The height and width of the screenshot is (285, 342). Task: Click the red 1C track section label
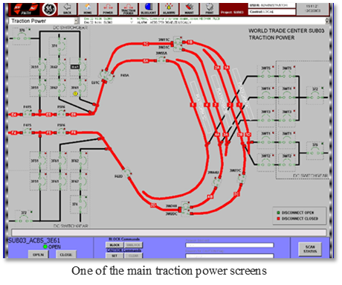(146, 44)
